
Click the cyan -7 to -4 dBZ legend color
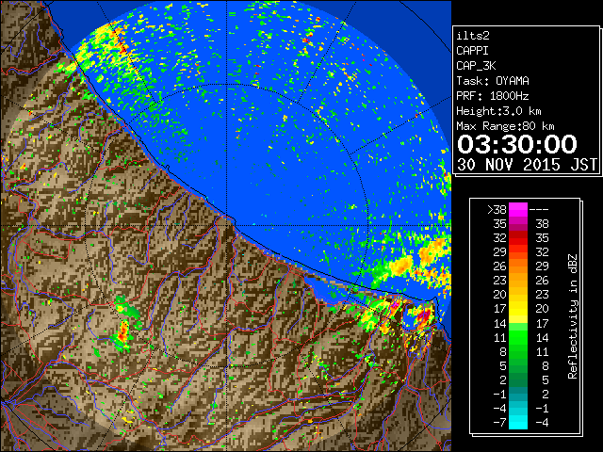click(x=518, y=422)
